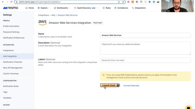Click the shield extension icon
The width and height of the screenshot is (195, 109).
(137, 2)
